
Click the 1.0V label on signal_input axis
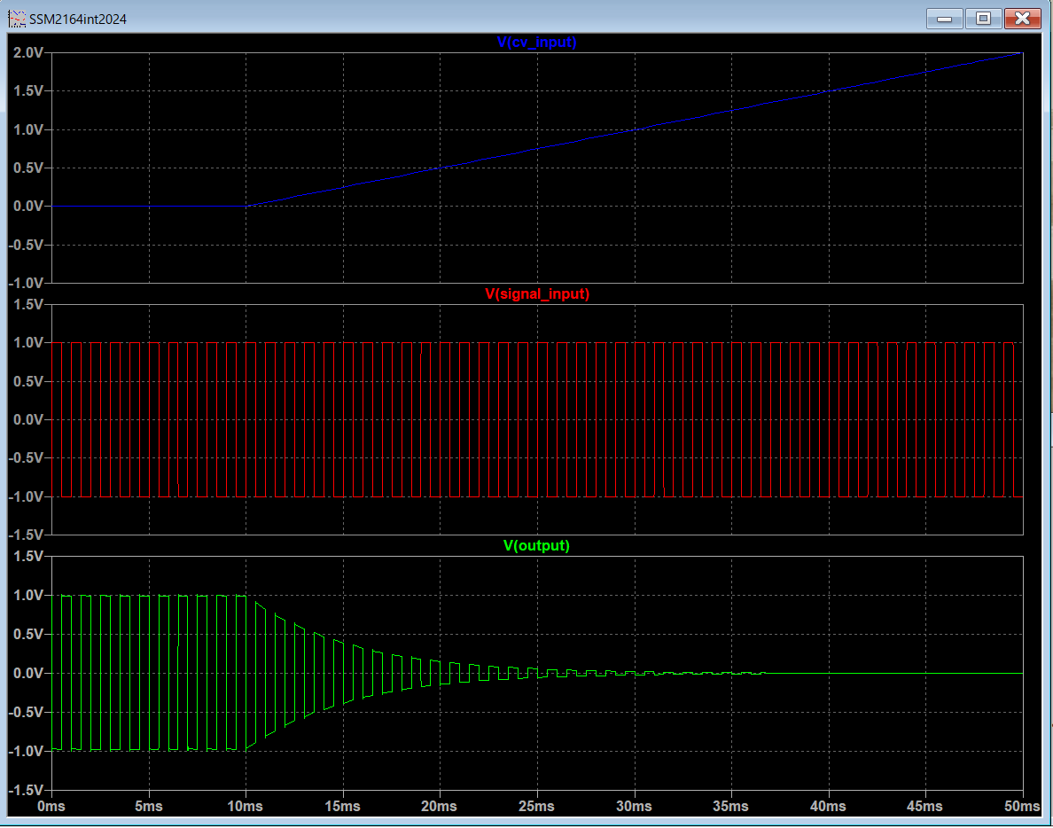[28, 343]
